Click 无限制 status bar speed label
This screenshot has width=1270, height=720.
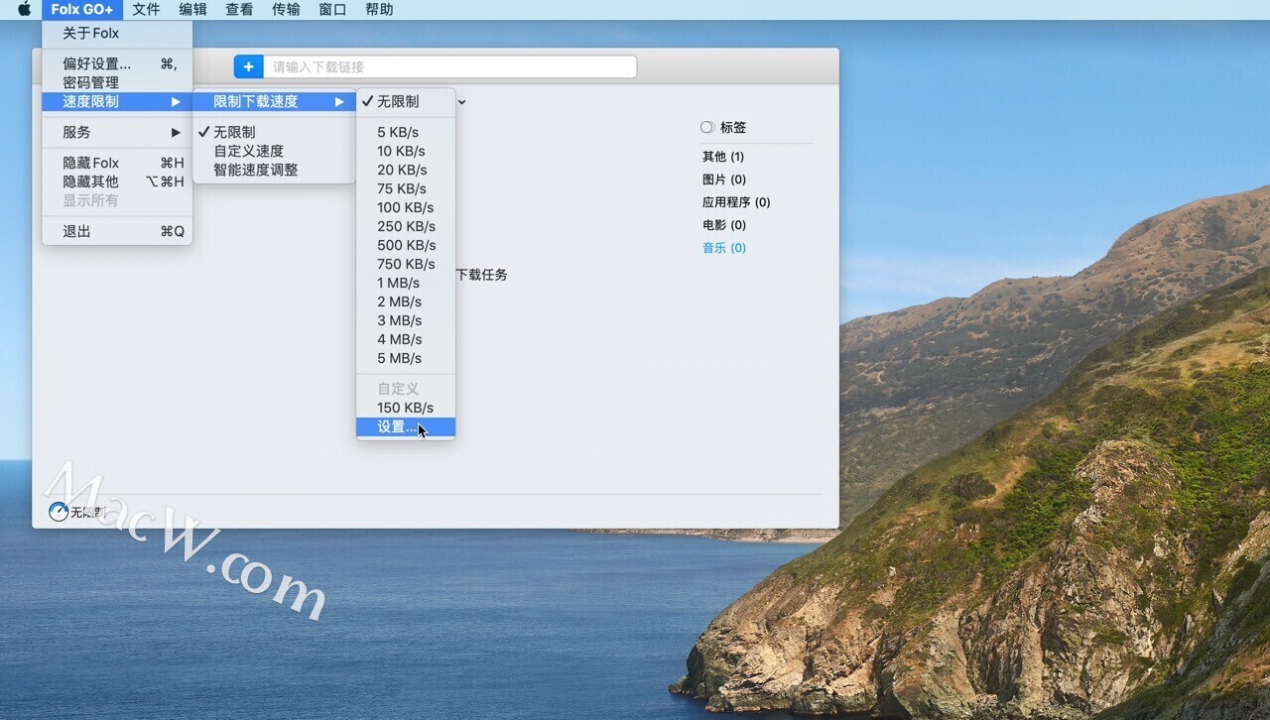[87, 513]
